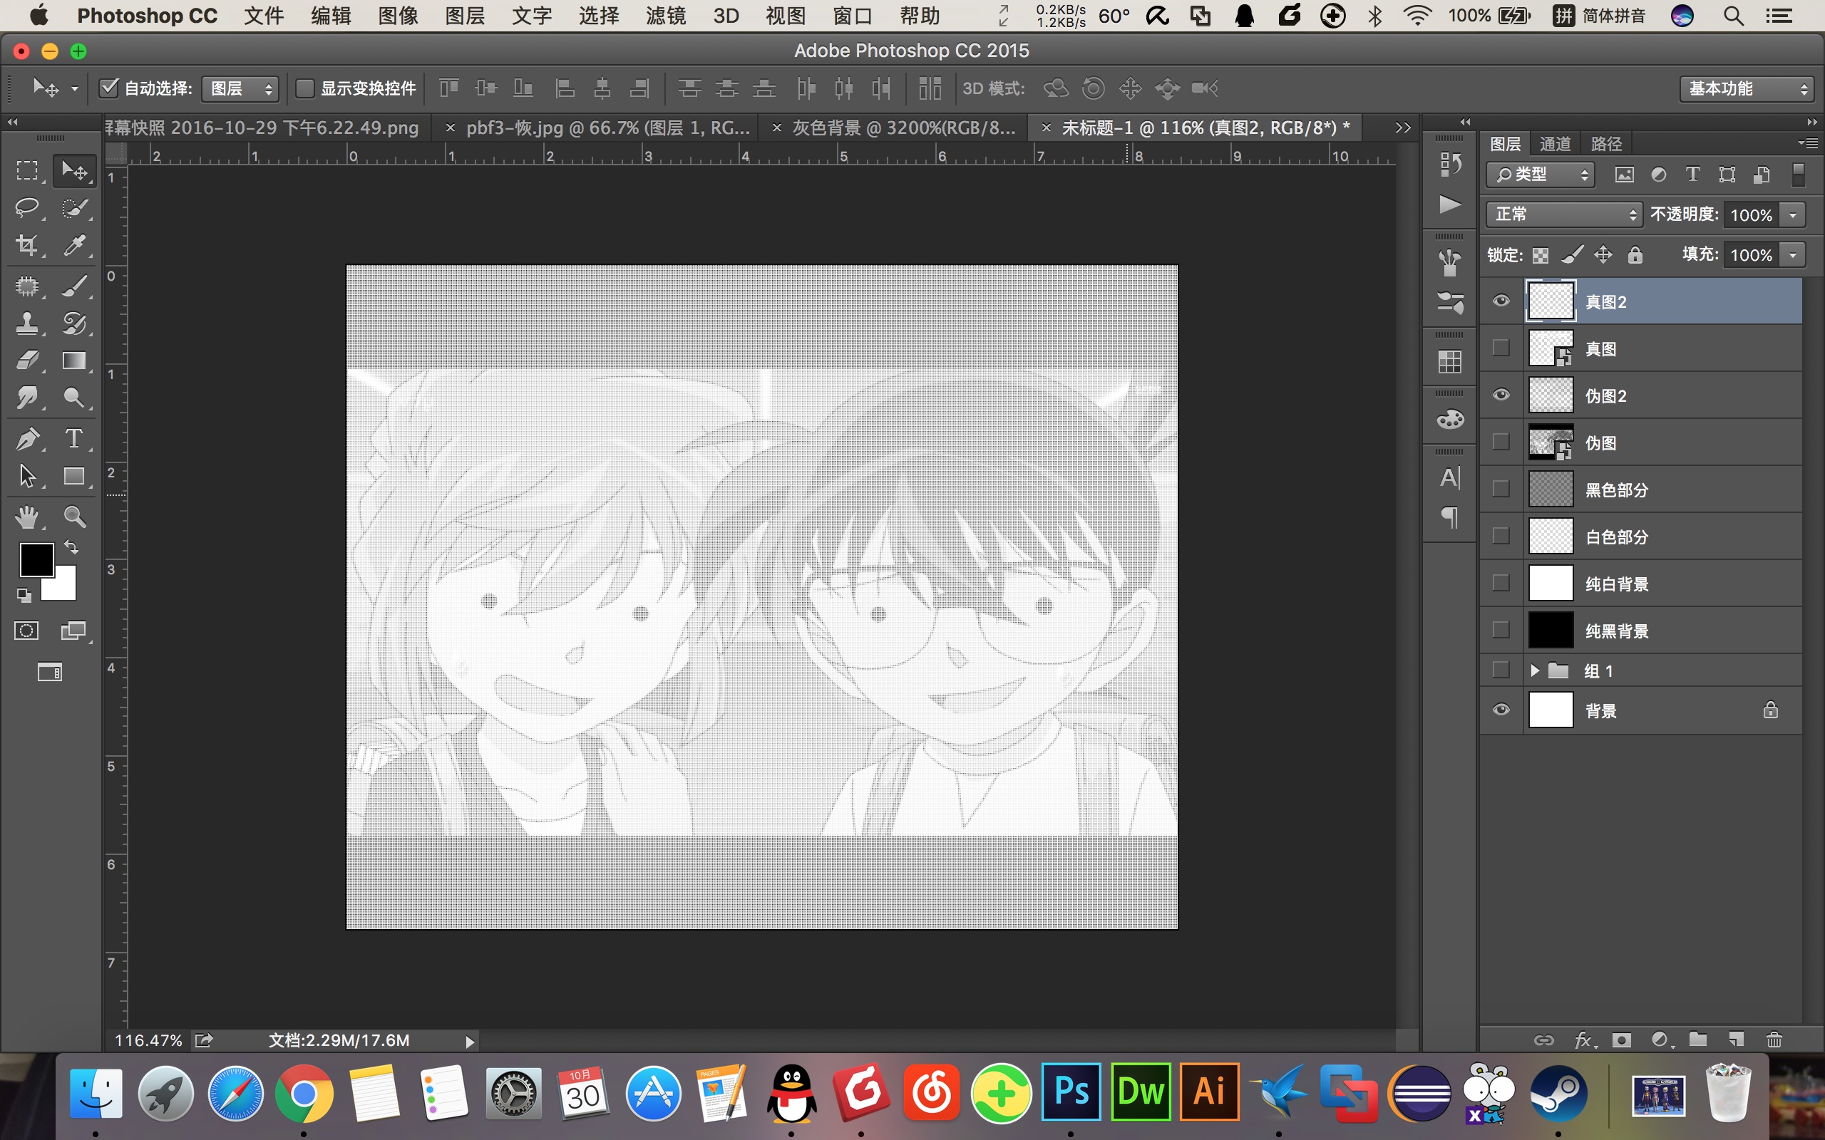
Task: Select the Hand tool
Action: (x=27, y=517)
